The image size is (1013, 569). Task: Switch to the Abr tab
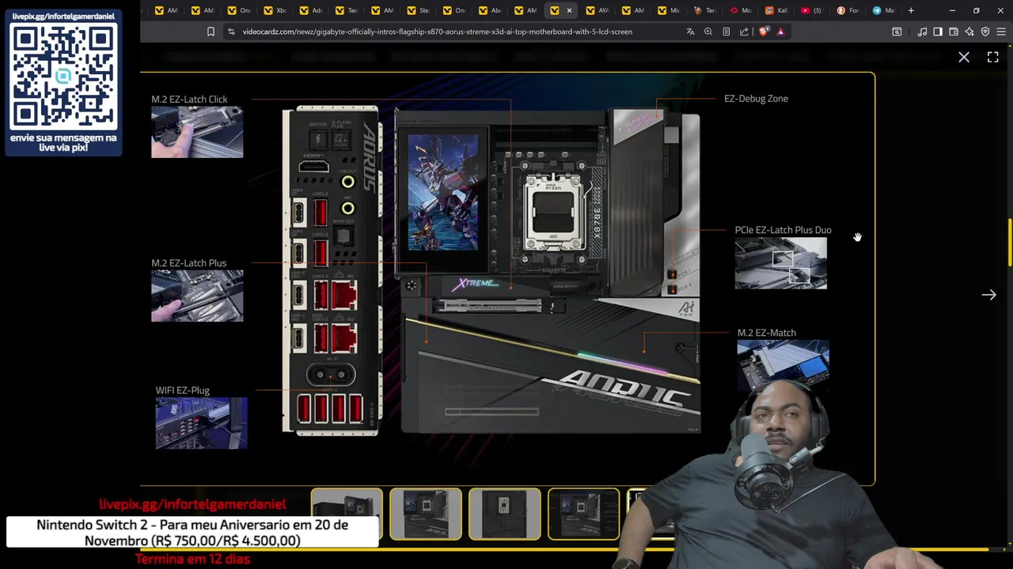tap(489, 10)
